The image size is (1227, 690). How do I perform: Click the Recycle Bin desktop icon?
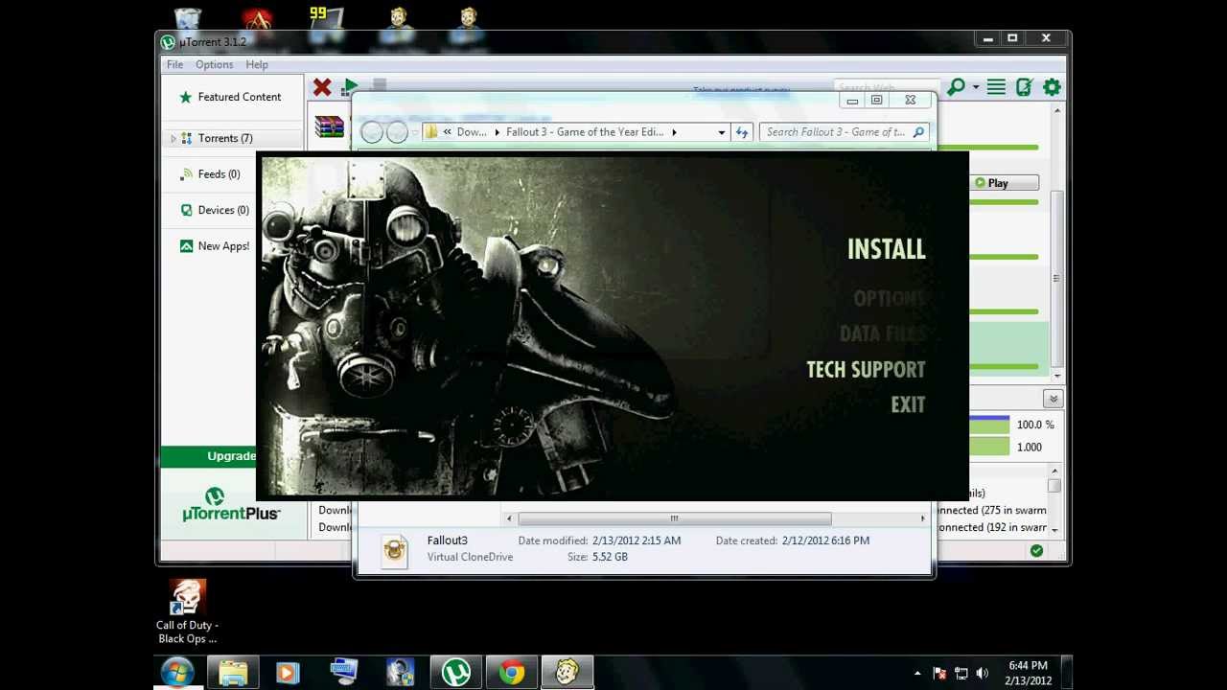coord(187,19)
